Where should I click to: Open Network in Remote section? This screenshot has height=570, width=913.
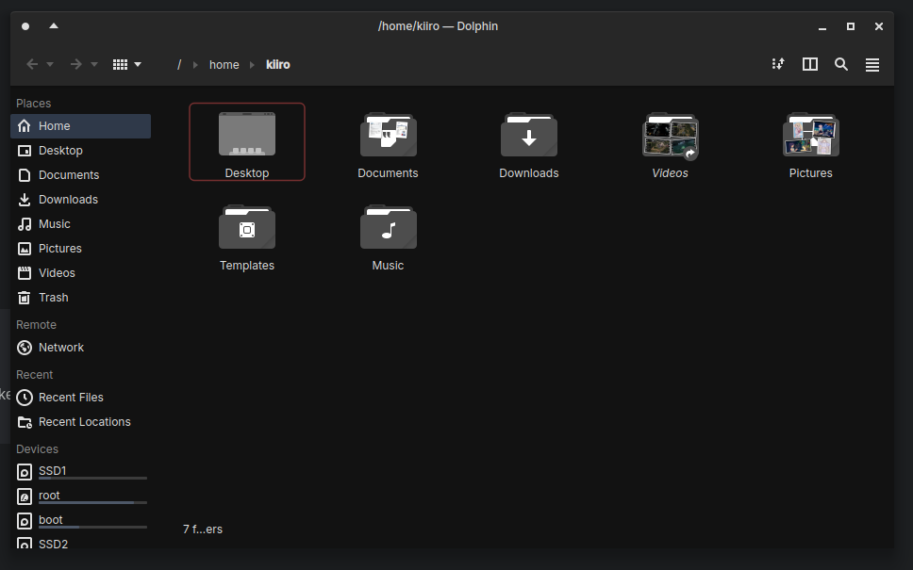pyautogui.click(x=80, y=348)
